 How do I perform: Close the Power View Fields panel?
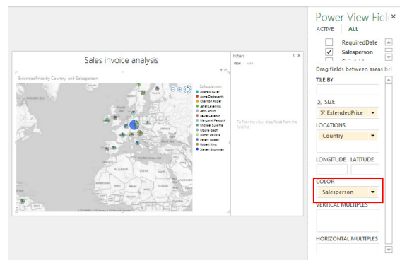click(x=394, y=16)
